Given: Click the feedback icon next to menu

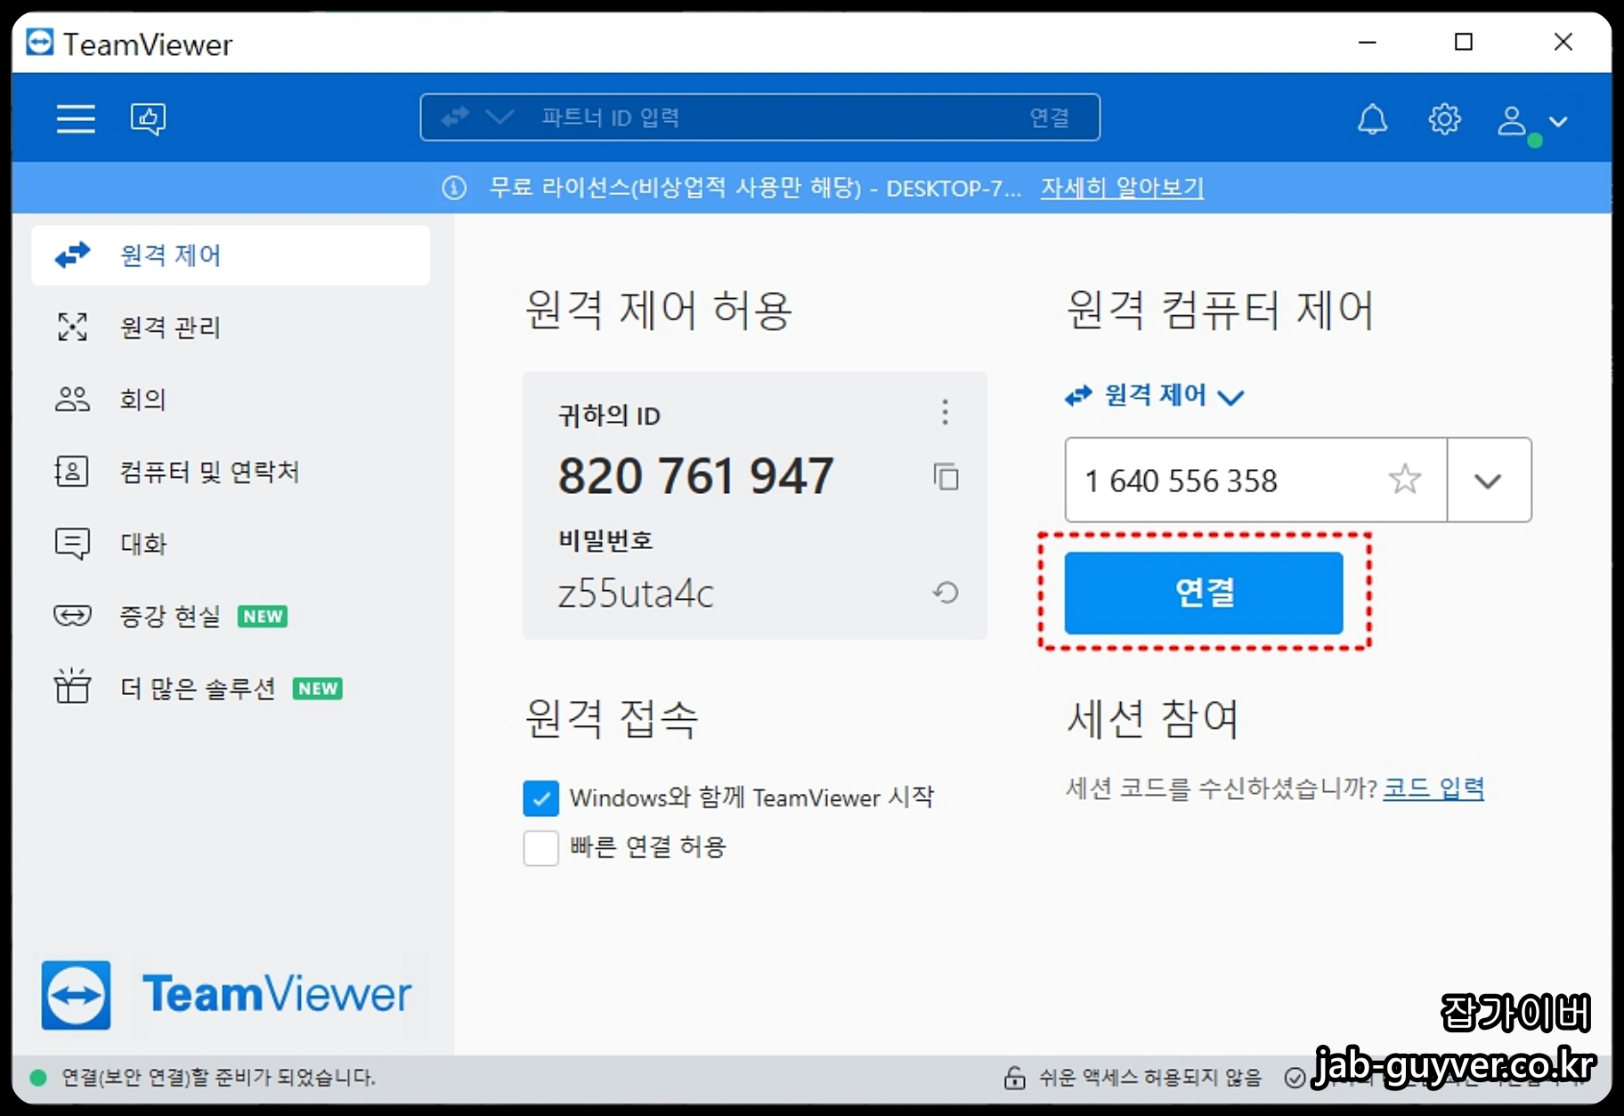Looking at the screenshot, I should tap(148, 118).
